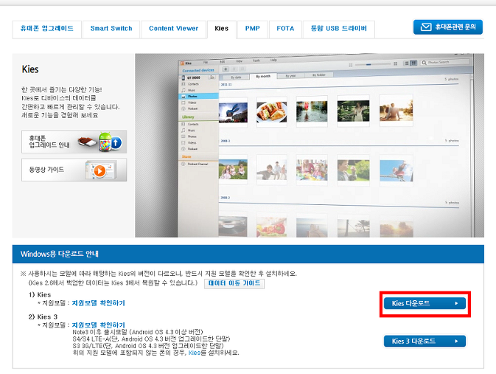Image resolution: width=496 pixels, height=374 pixels.
Task: Open the 통합 USB 드라이버 tab
Action: 338,29
